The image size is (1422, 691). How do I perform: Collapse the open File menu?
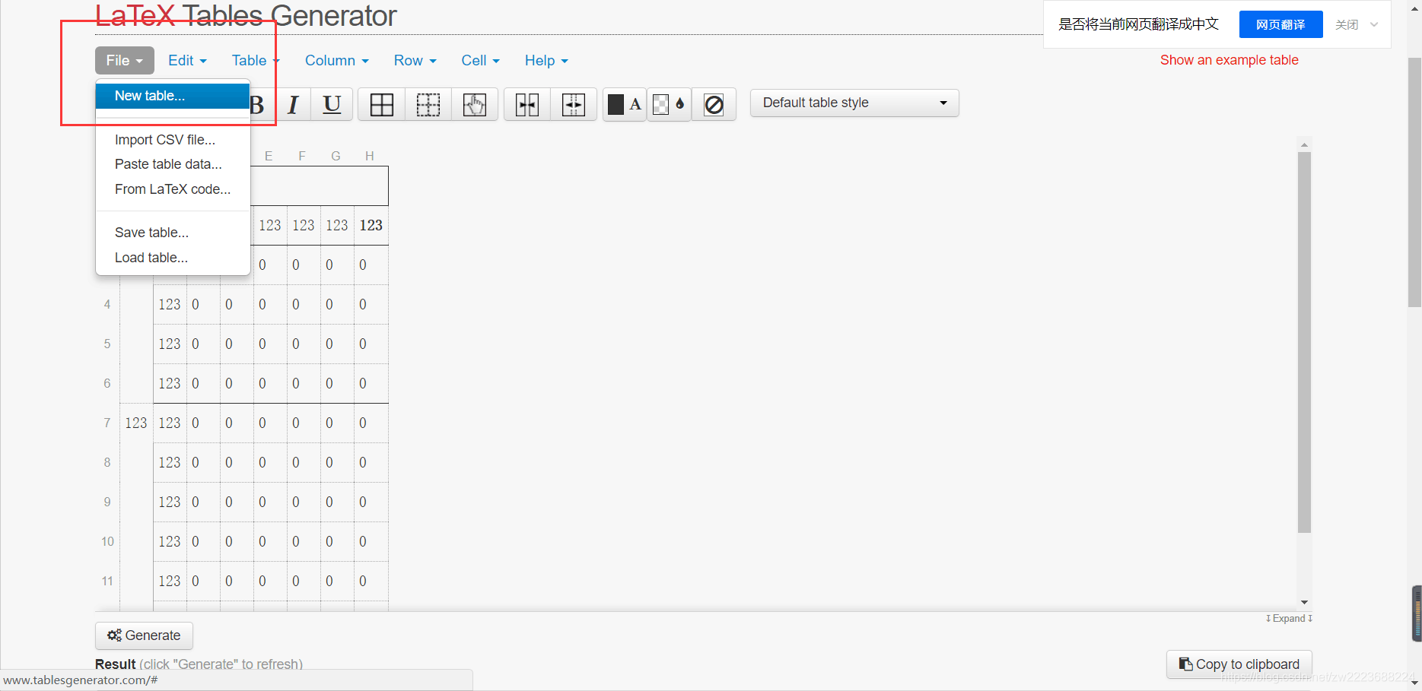click(x=125, y=60)
